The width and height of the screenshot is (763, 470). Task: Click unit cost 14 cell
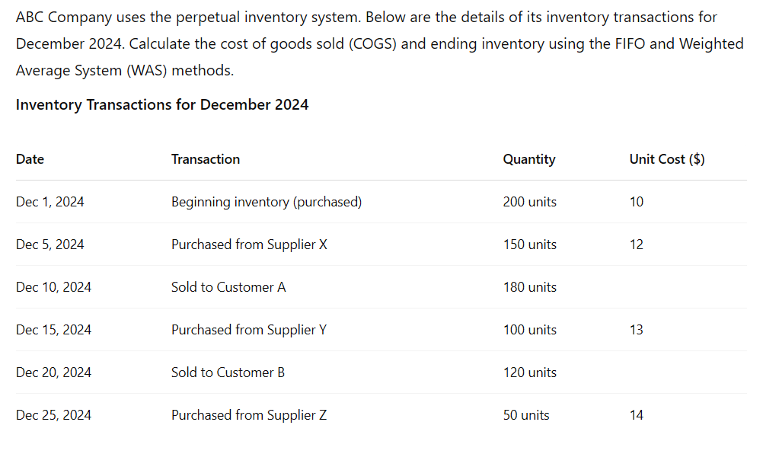tap(636, 415)
